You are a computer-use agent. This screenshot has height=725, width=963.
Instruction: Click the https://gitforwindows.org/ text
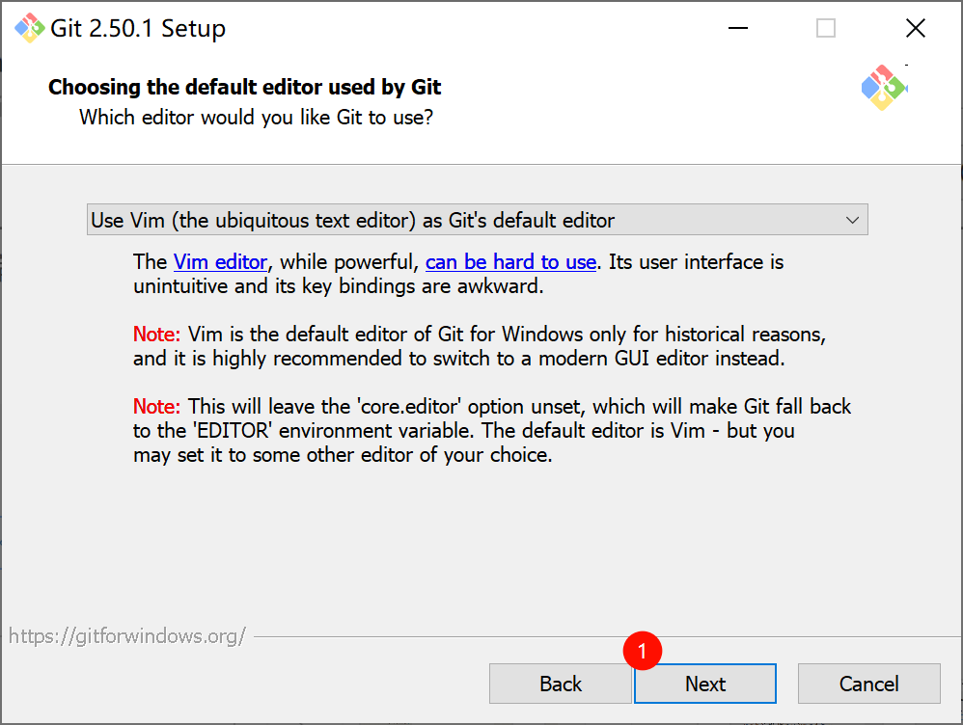(127, 636)
